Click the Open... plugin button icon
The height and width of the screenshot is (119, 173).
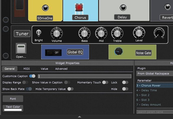21,48
